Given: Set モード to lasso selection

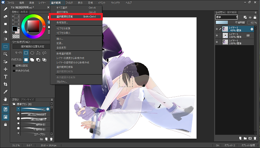Looking at the screenshot, I should click(x=44, y=53).
